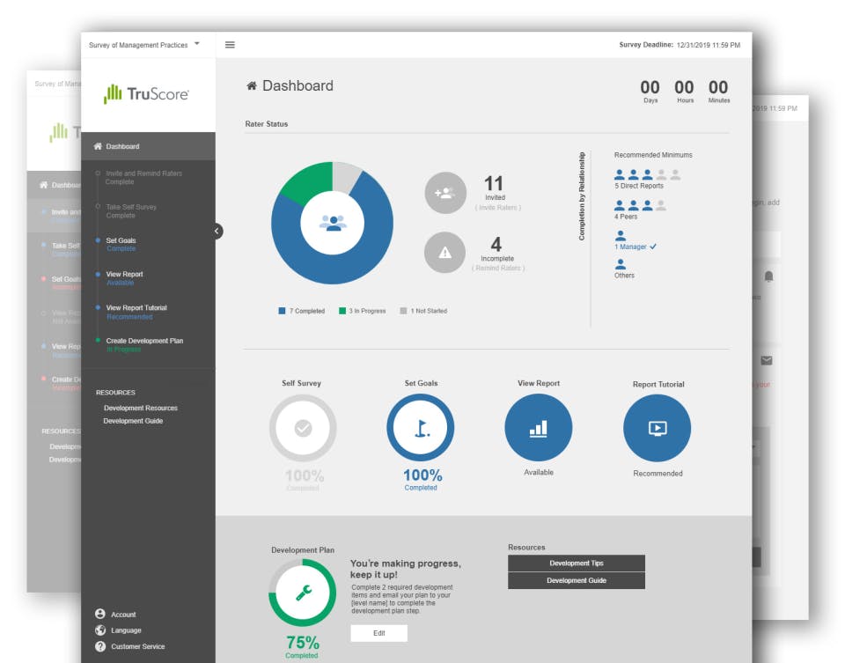845x663 pixels.
Task: Click the invited raters add-person icon
Action: (x=445, y=192)
